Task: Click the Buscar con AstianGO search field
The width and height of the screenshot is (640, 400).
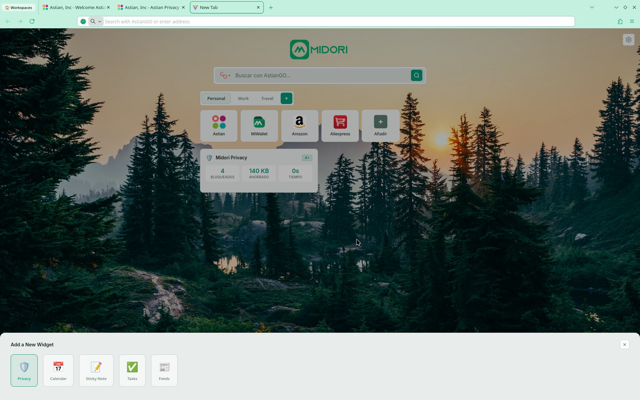Action: click(x=320, y=75)
